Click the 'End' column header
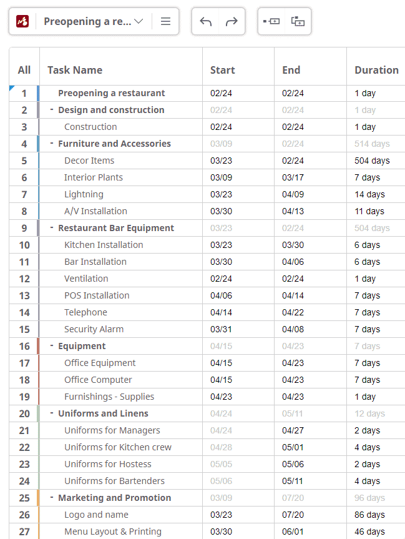 pyautogui.click(x=291, y=70)
